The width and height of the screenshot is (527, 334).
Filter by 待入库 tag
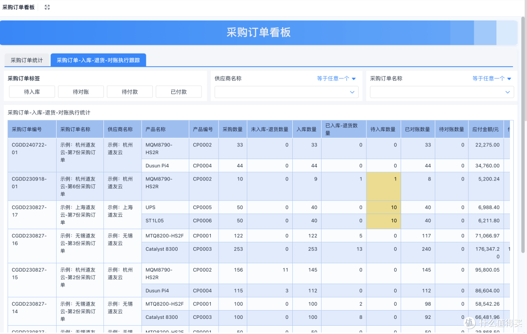[32, 92]
